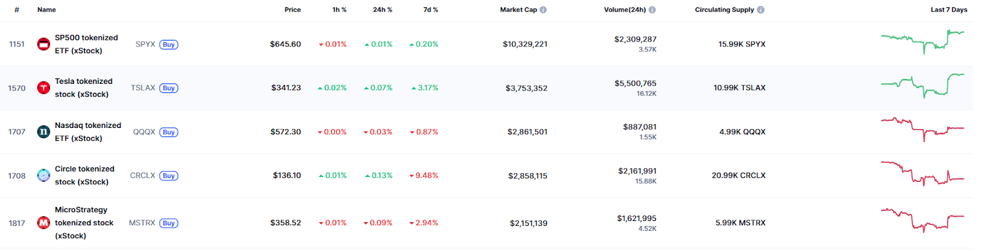Click the Volume(24h) info icon
Image resolution: width=981 pixels, height=251 pixels.
click(652, 10)
